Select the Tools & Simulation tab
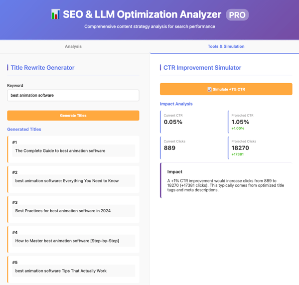This screenshot has height=285, width=299. [x=226, y=46]
